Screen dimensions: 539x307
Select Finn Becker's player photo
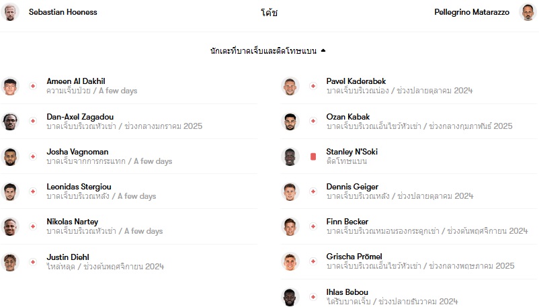coord(290,226)
